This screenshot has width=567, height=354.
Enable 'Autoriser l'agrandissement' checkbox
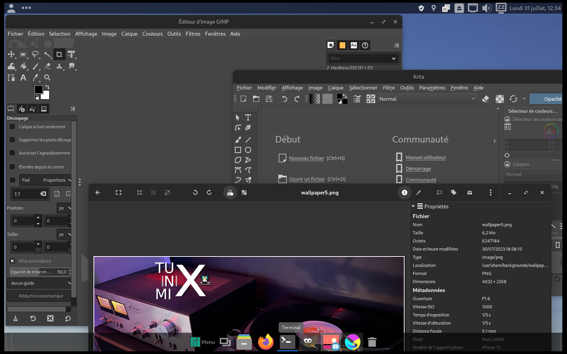click(x=12, y=153)
